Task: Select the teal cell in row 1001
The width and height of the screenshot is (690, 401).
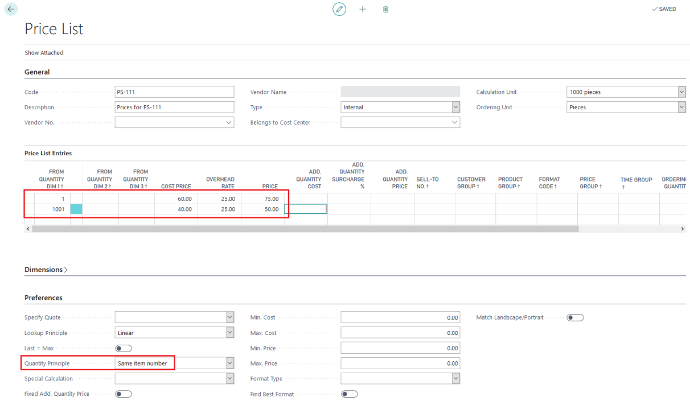Action: point(76,209)
